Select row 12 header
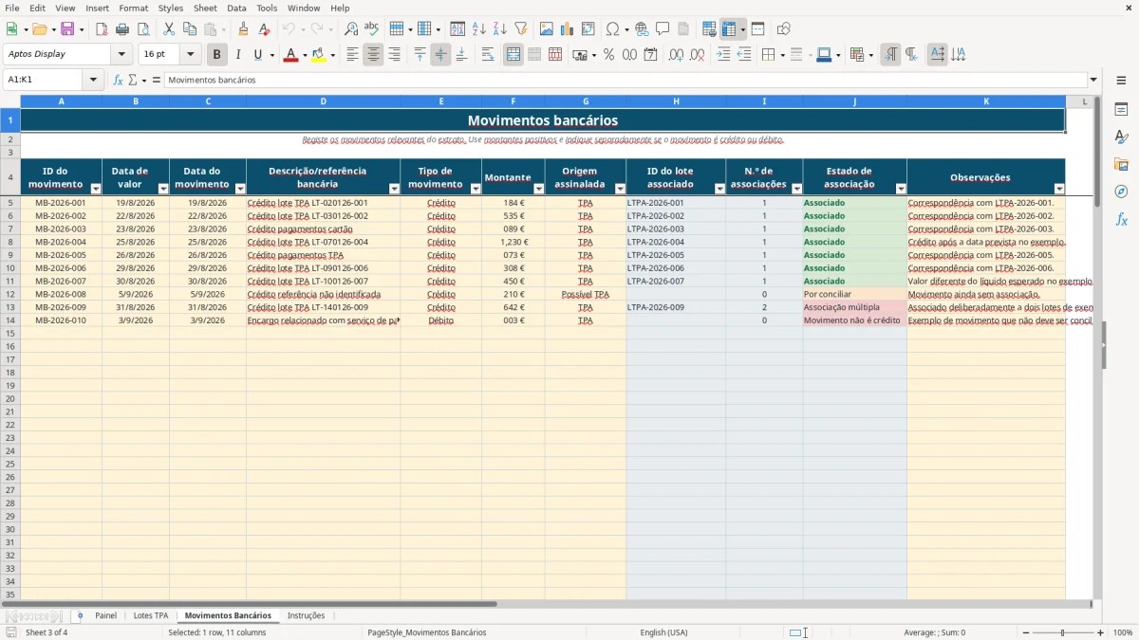 [x=10, y=294]
